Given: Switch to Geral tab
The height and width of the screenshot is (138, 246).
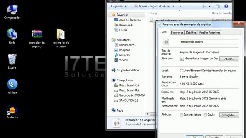Looking at the screenshot, I should click(163, 32).
